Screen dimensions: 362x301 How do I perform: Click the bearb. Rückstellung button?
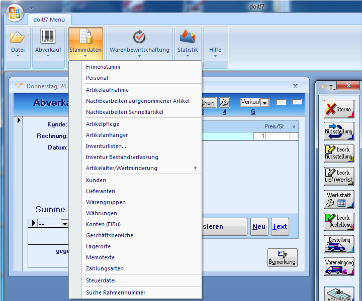(x=339, y=154)
